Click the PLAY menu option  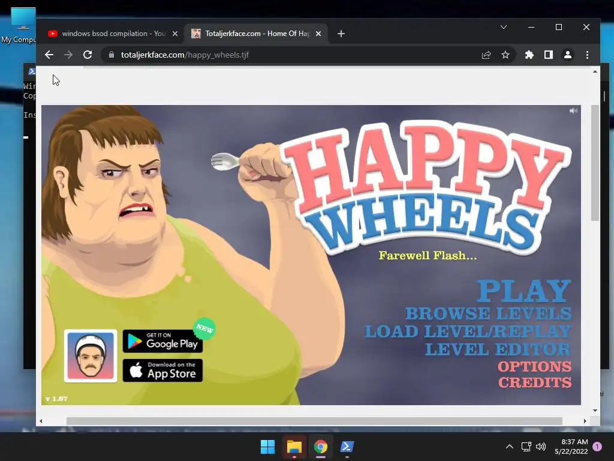pyautogui.click(x=523, y=291)
